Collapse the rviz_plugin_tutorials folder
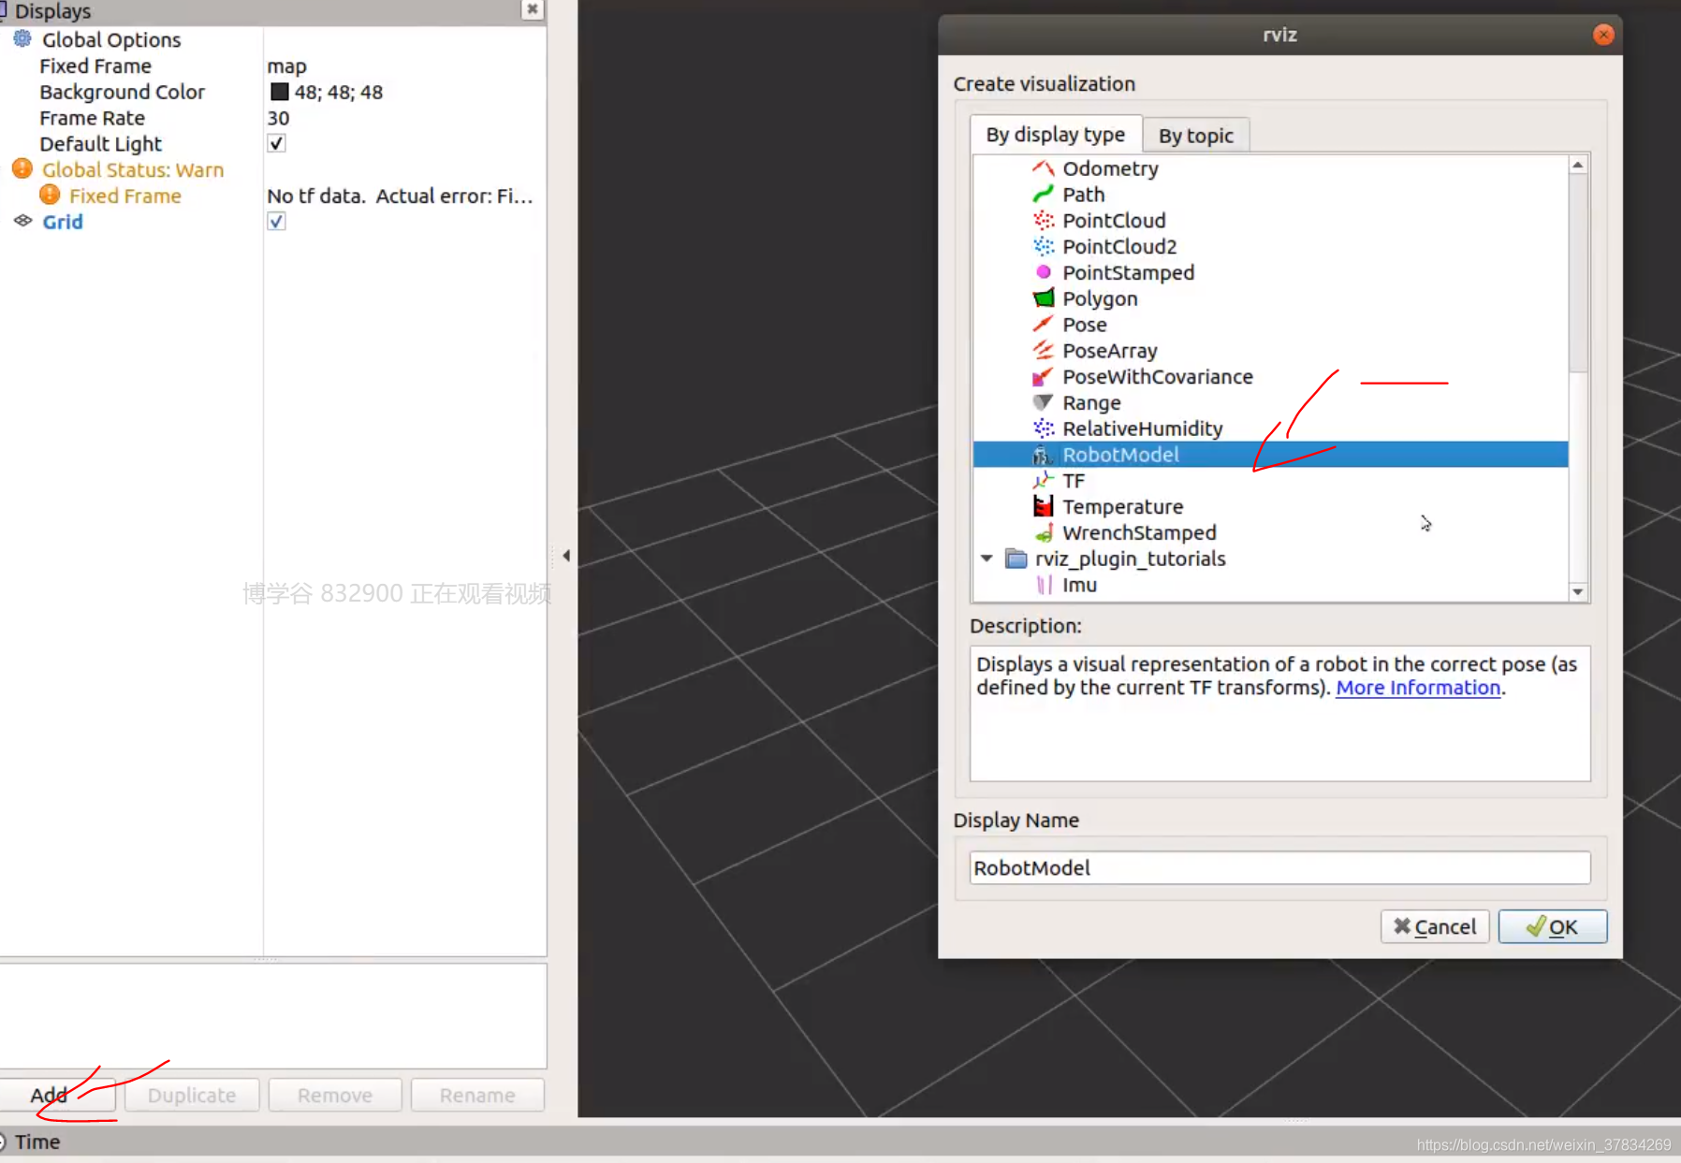This screenshot has height=1163, width=1681. tap(987, 559)
